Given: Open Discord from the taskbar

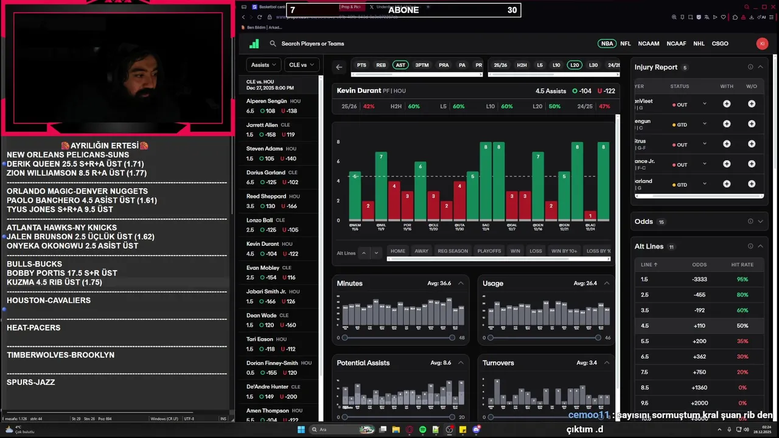Looking at the screenshot, I should (x=477, y=429).
